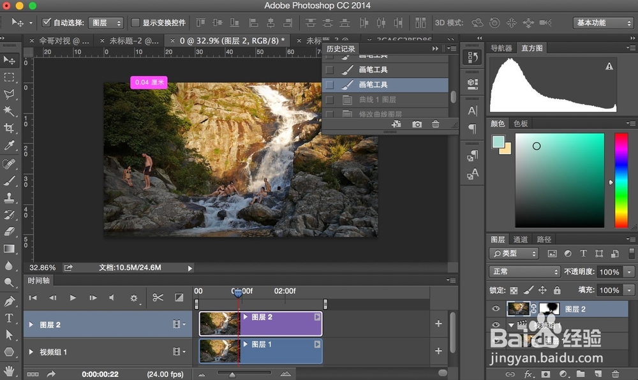Select the History Brush tool

tap(9, 215)
